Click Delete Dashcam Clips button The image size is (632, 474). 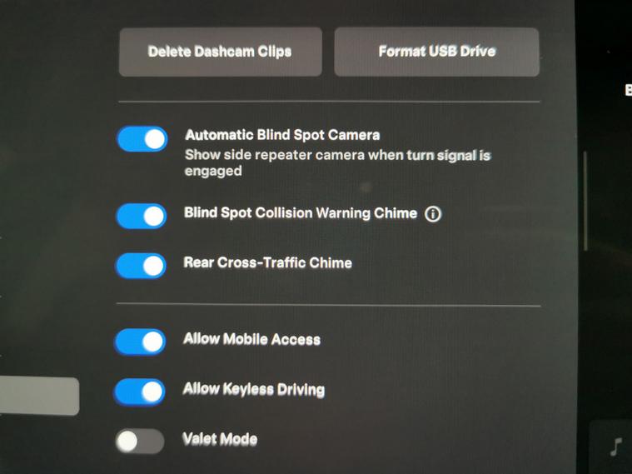click(x=221, y=52)
